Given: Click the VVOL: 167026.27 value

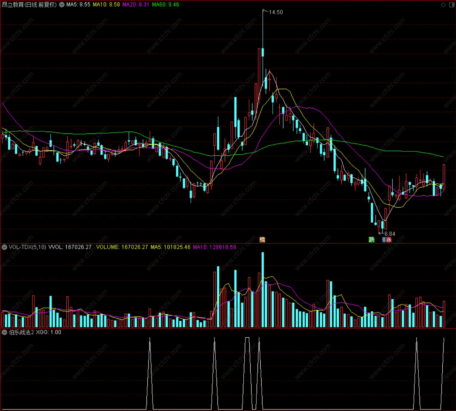Looking at the screenshot, I should pos(70,247).
